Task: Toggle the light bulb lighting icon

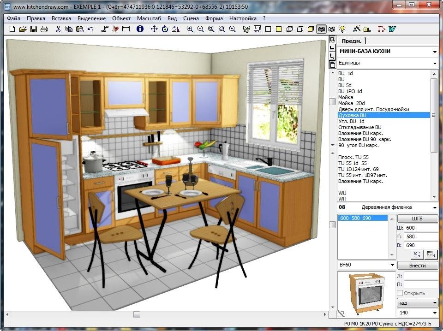Action: coord(342,29)
